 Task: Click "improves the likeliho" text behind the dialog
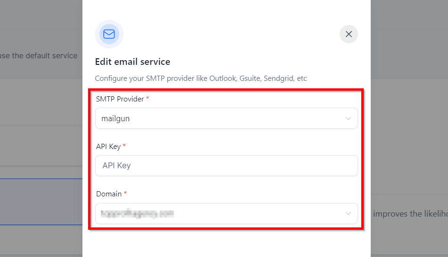click(409, 213)
